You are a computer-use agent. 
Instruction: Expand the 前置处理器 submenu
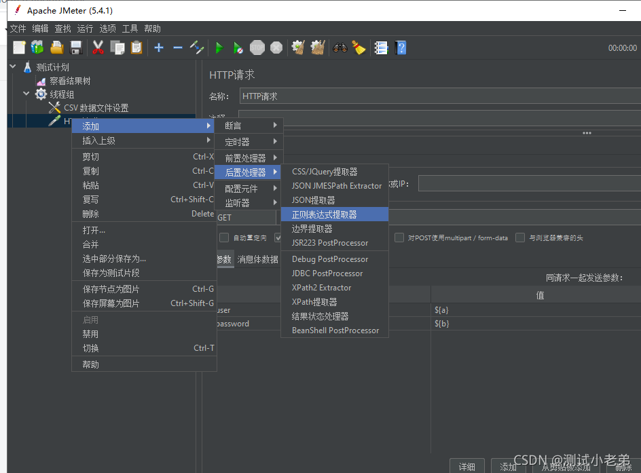pos(249,157)
